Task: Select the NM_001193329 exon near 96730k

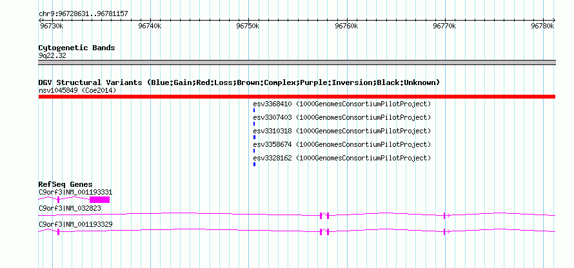Action: pyautogui.click(x=58, y=231)
